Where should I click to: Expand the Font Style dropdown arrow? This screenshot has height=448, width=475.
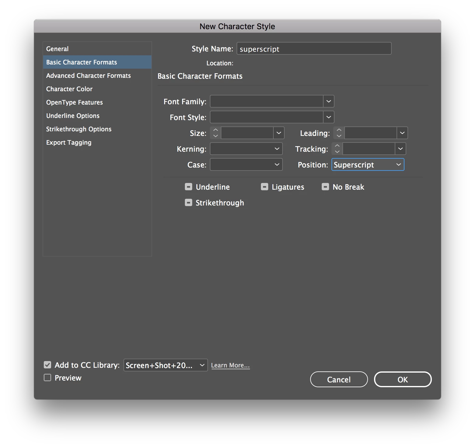tap(329, 117)
